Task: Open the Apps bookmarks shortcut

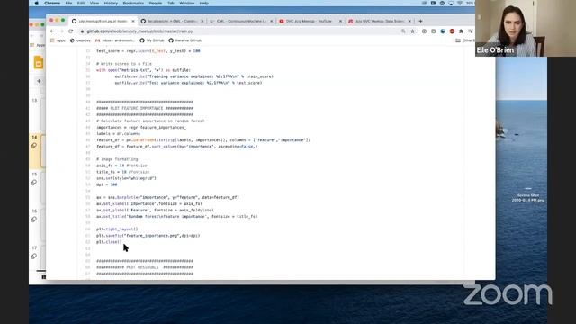Action: point(58,40)
